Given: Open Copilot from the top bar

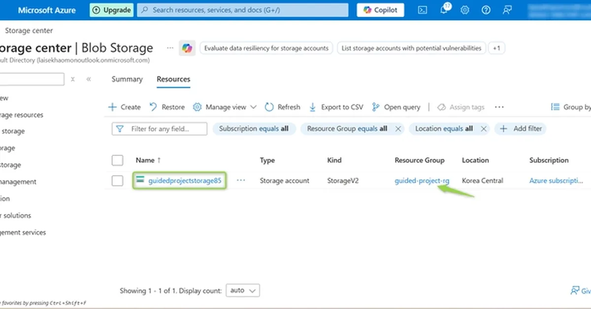Looking at the screenshot, I should click(380, 10).
